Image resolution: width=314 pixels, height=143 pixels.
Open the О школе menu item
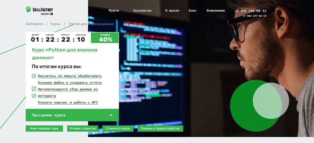pos(172,10)
